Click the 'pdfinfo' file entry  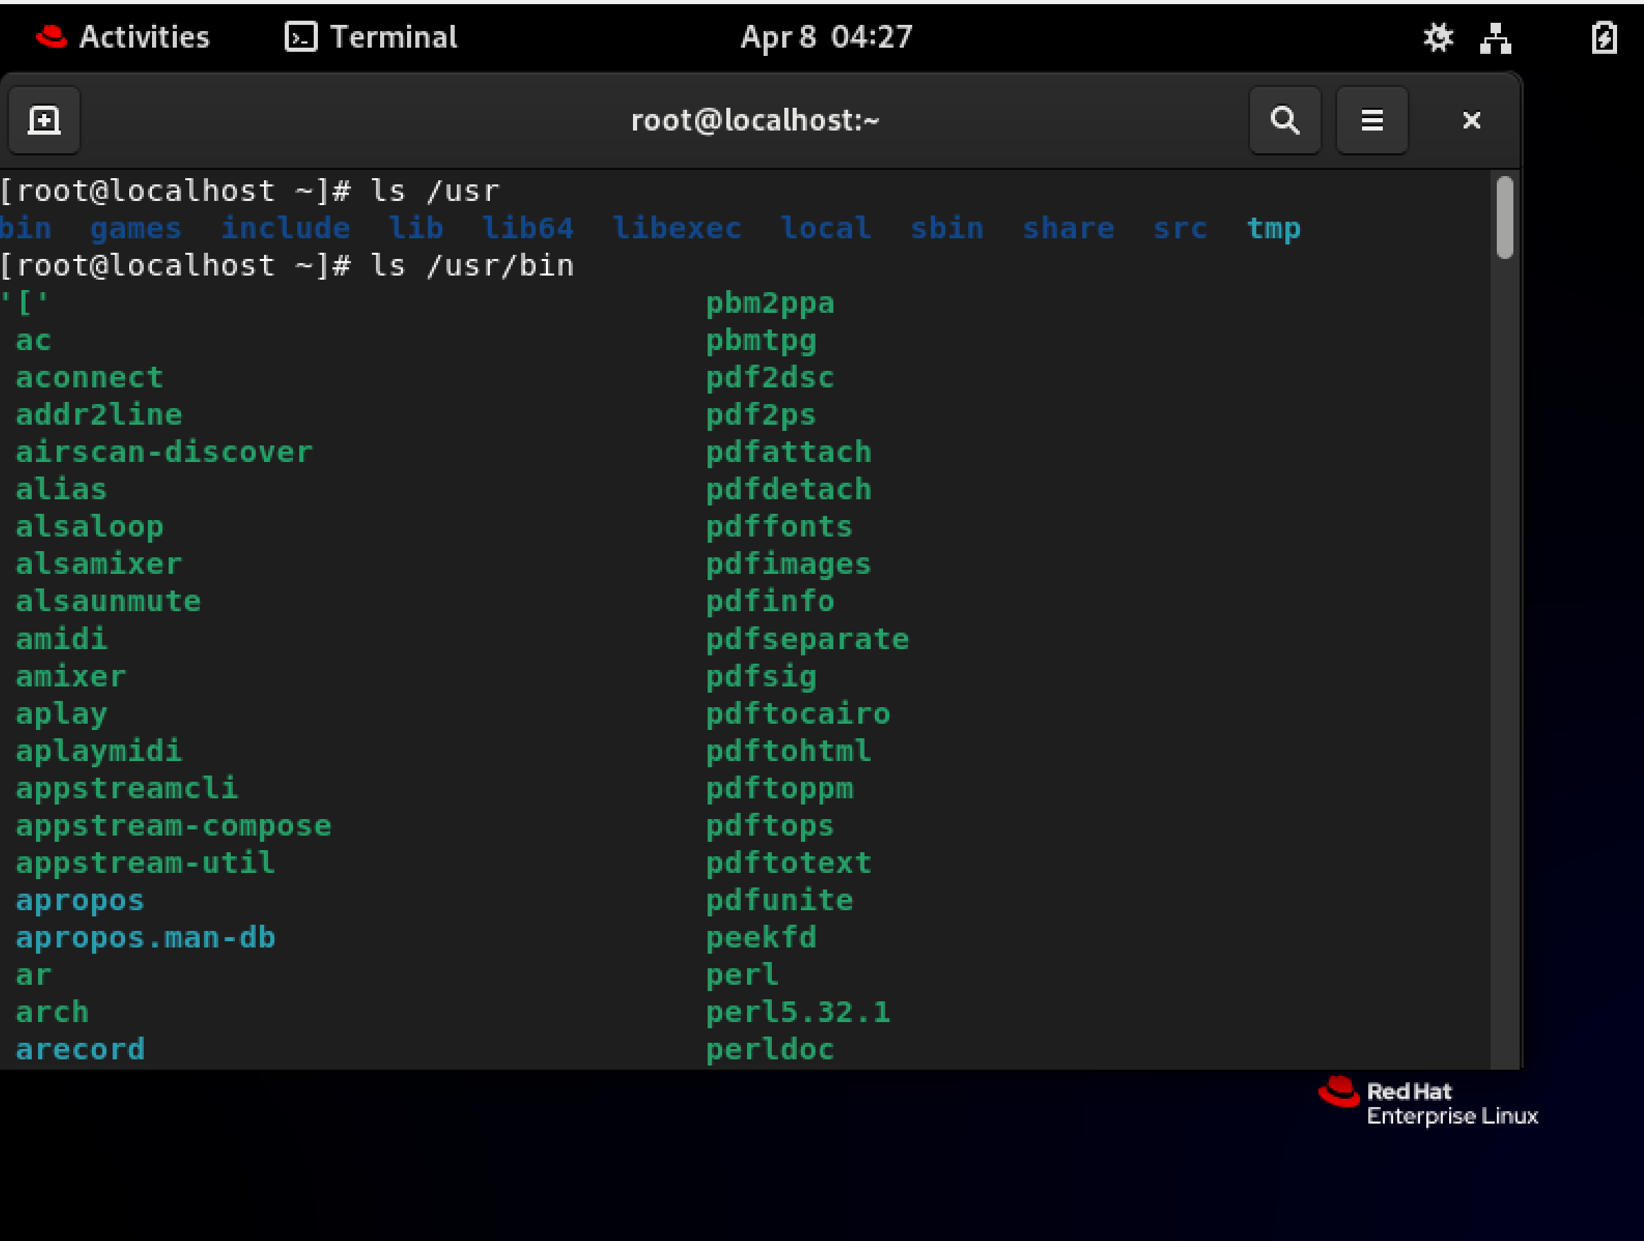tap(771, 602)
